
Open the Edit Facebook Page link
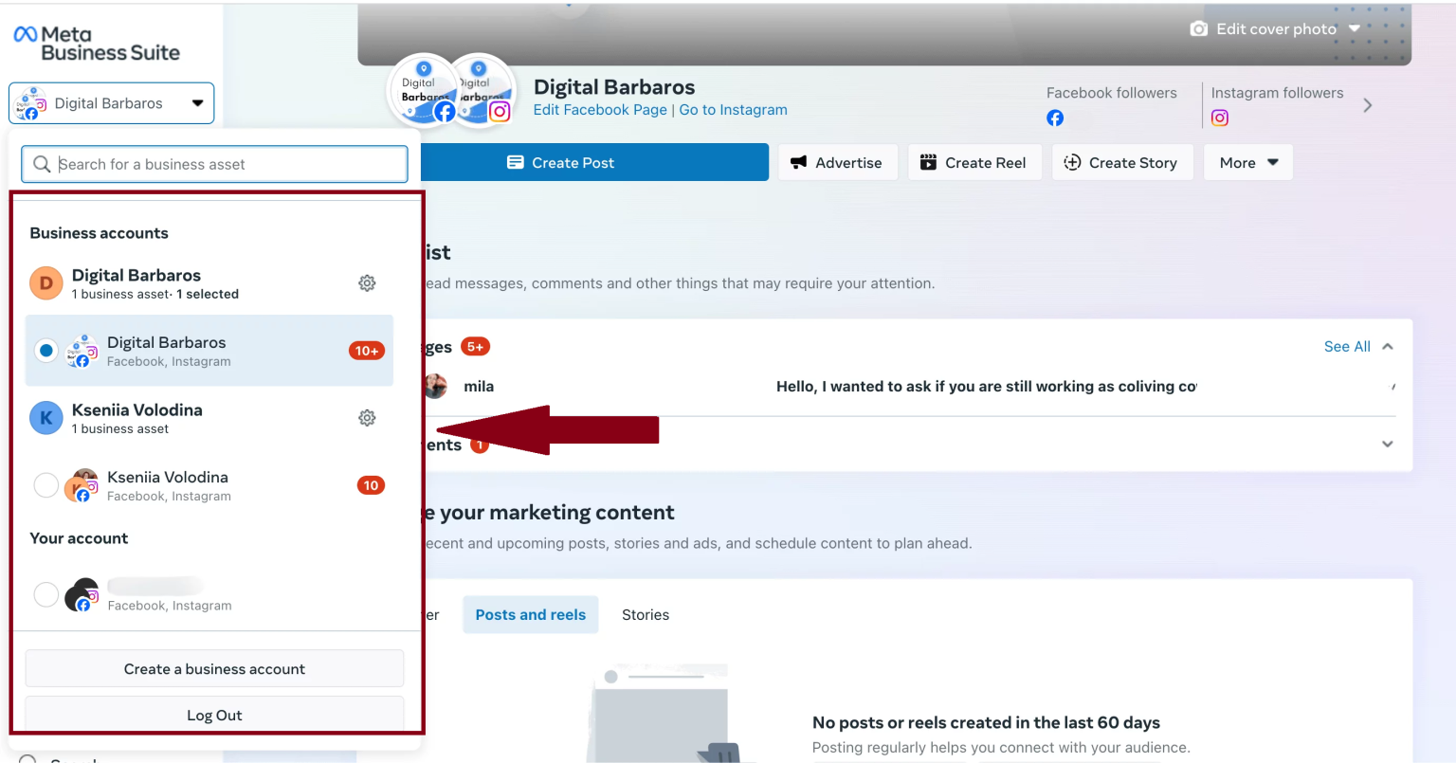600,109
